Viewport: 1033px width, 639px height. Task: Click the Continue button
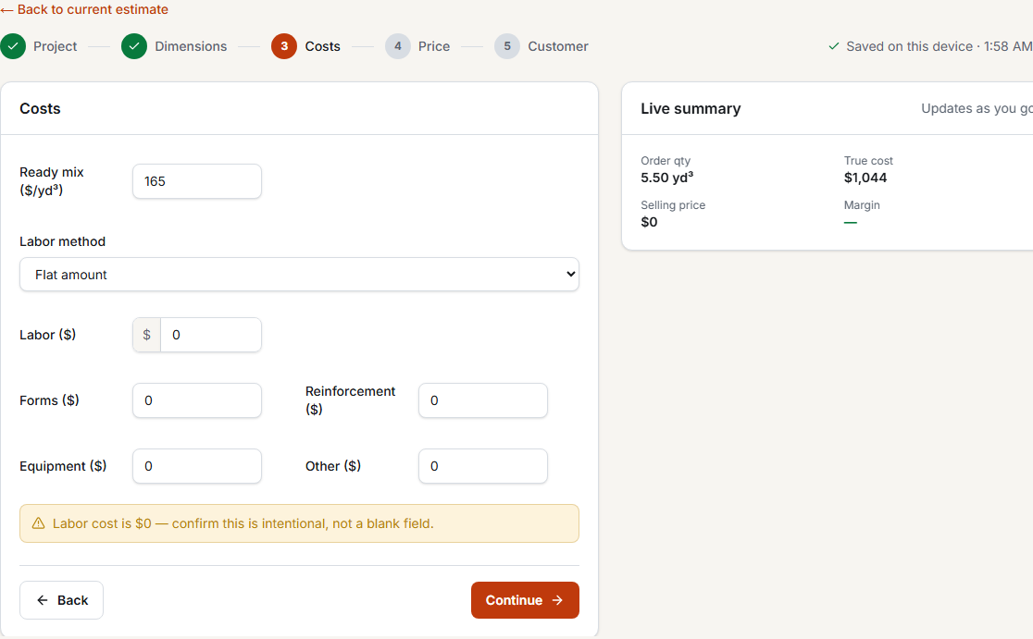pyautogui.click(x=525, y=600)
